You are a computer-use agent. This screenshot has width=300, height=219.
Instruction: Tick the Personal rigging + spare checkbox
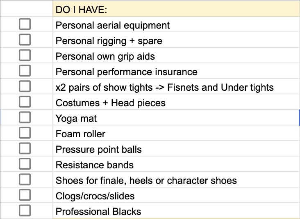(x=25, y=40)
